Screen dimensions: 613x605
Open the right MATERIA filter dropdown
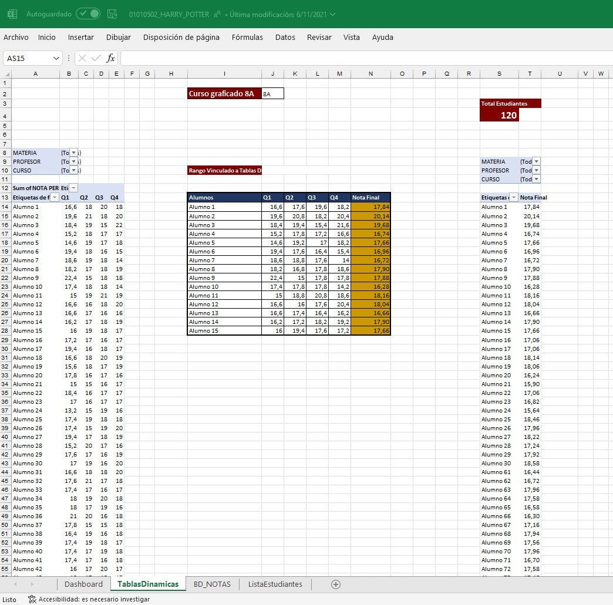(537, 161)
